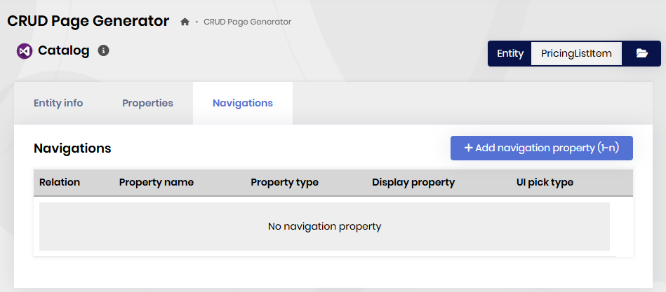Switch to the Entity info tab

[x=58, y=103]
